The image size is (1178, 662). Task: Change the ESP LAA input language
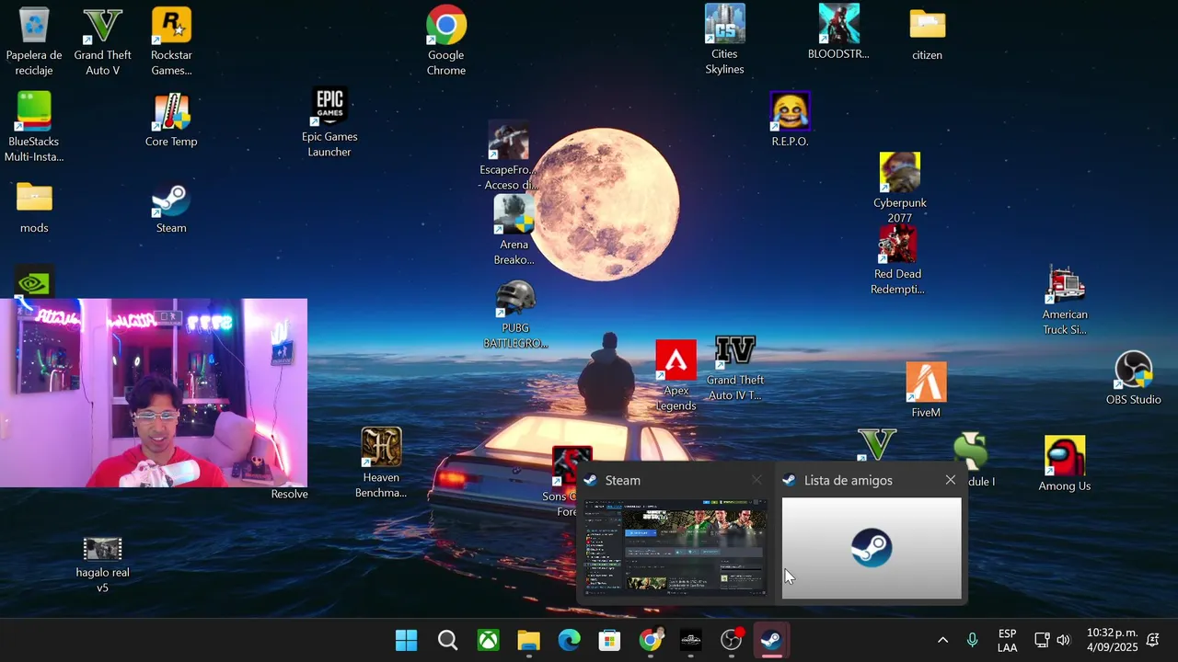pos(1007,640)
